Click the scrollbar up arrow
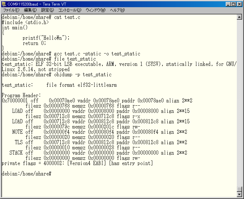Screen dimensions: 244x199 [x=239, y=17]
